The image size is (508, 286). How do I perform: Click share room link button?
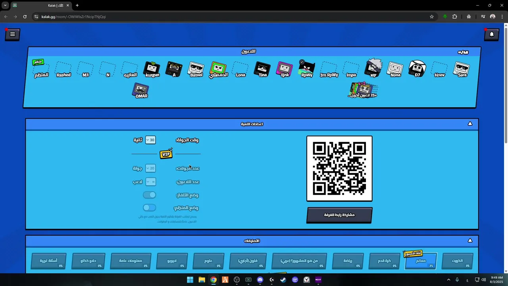[339, 215]
